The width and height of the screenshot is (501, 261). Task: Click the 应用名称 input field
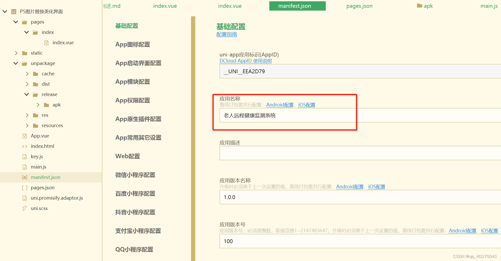(360, 115)
